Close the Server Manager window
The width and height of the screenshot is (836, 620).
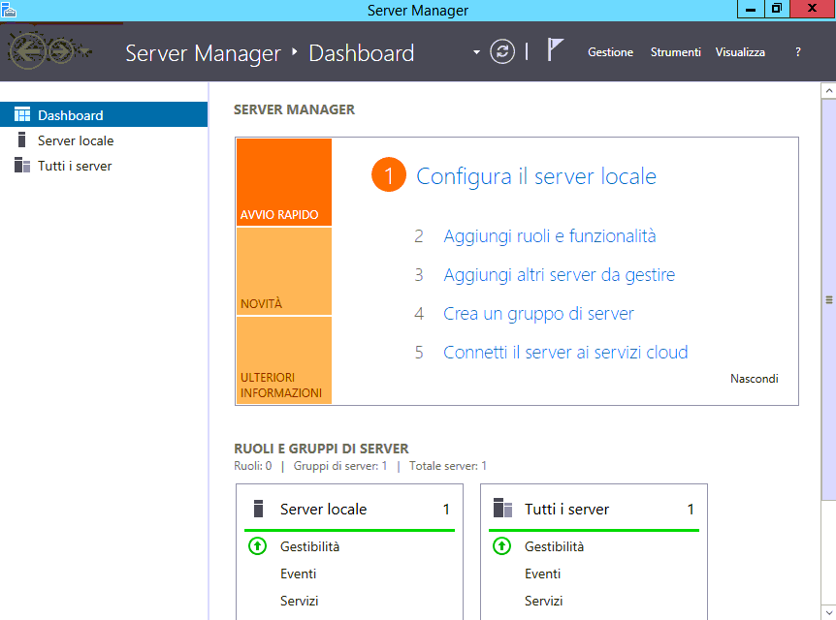(x=813, y=9)
